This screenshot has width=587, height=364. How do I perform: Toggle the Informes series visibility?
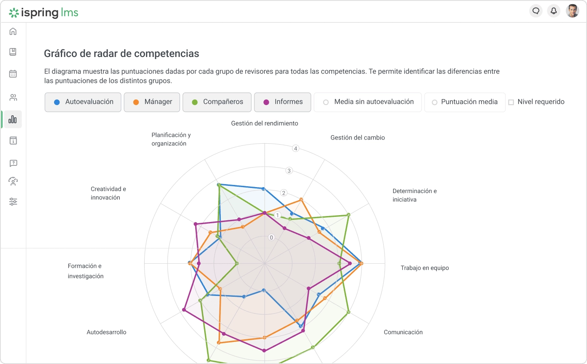(282, 102)
